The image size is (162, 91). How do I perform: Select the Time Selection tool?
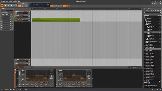[54, 6]
